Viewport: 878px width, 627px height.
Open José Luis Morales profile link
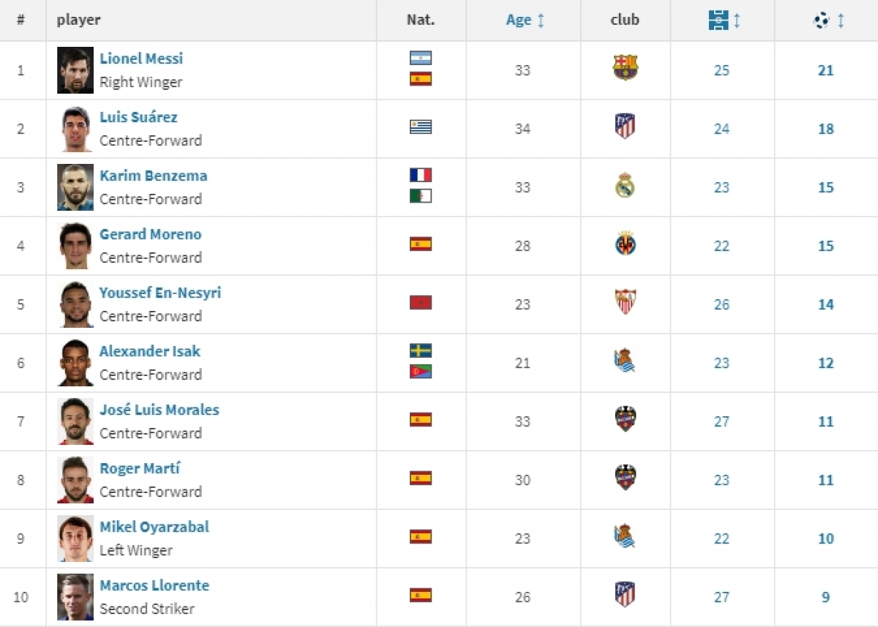pyautogui.click(x=160, y=410)
